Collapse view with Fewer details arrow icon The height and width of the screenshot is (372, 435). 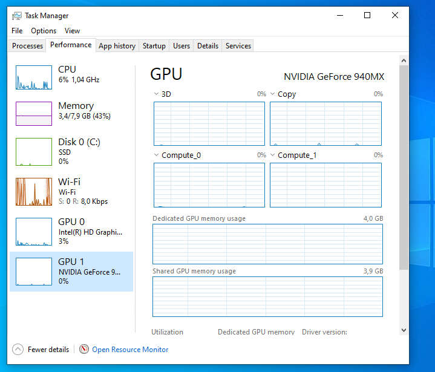[x=18, y=350]
